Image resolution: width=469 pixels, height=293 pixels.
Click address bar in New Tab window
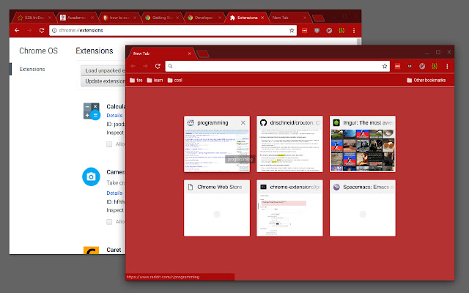coord(271,66)
